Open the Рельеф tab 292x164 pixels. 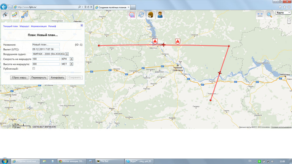pos(52,26)
